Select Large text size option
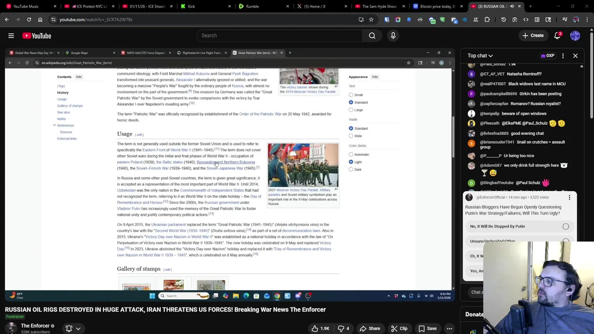This screenshot has height=334, width=594. pyautogui.click(x=351, y=110)
